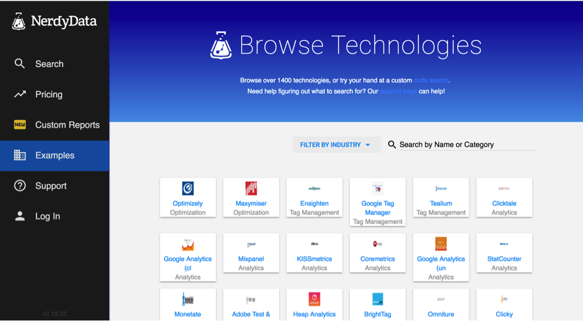Click the Examples building icon
This screenshot has height=321, width=583.
tap(20, 155)
